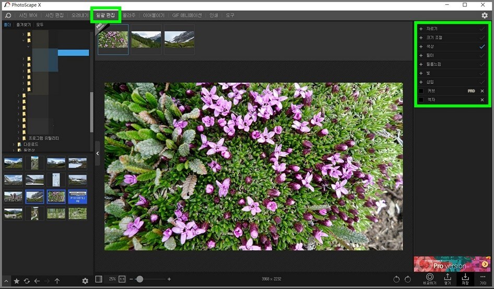Go forward with the right arrow
The height and width of the screenshot is (289, 494).
click(x=47, y=281)
